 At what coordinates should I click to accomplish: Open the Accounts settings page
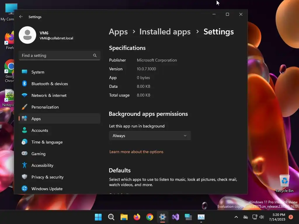click(x=60, y=130)
